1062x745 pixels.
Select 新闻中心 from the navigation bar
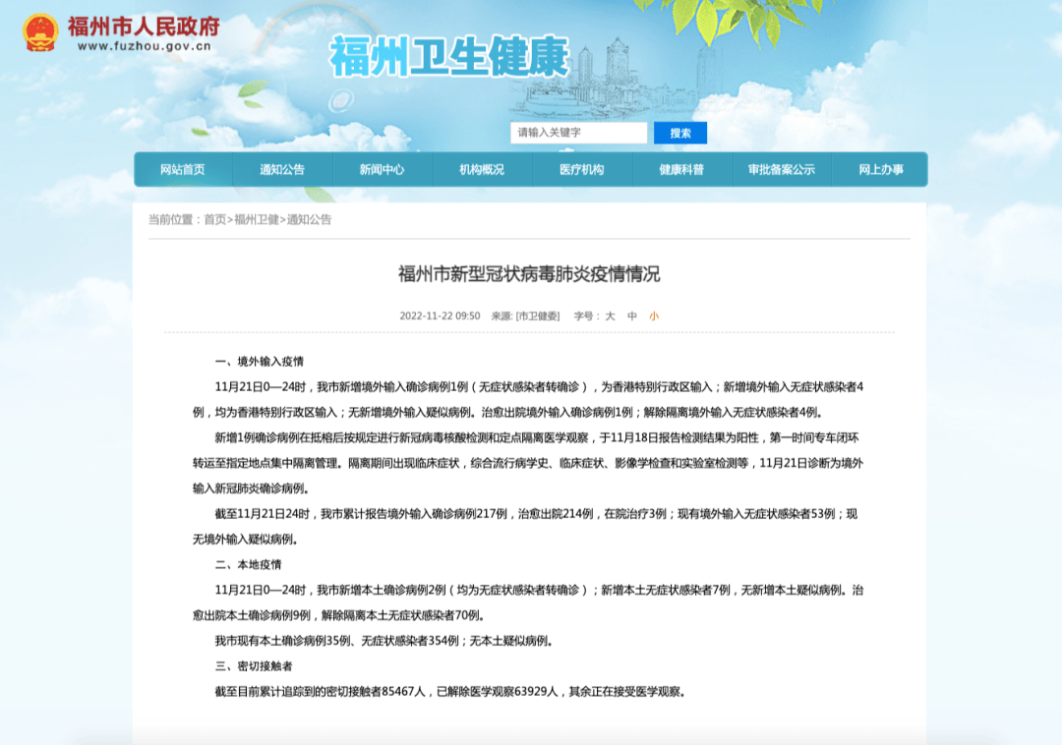click(x=382, y=169)
